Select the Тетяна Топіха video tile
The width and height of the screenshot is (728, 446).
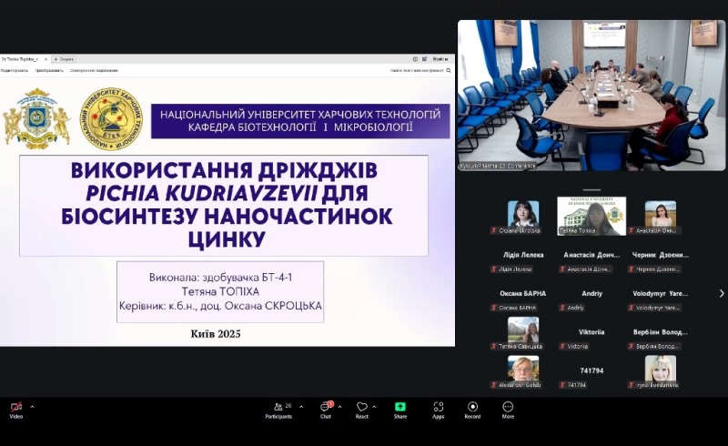click(x=591, y=216)
